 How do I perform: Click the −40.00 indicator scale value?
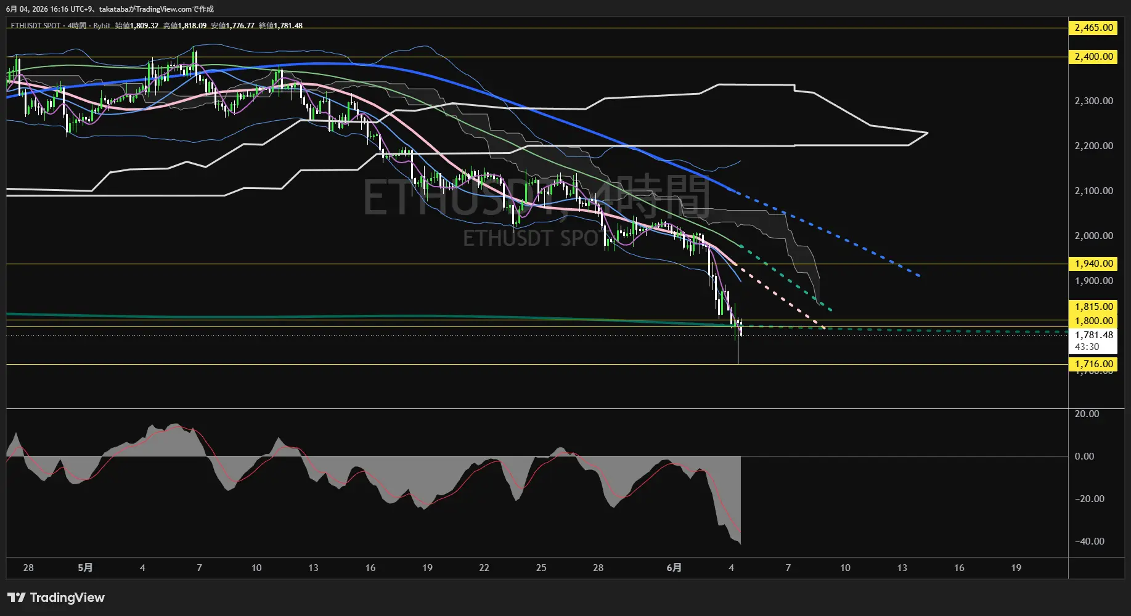tap(1089, 541)
